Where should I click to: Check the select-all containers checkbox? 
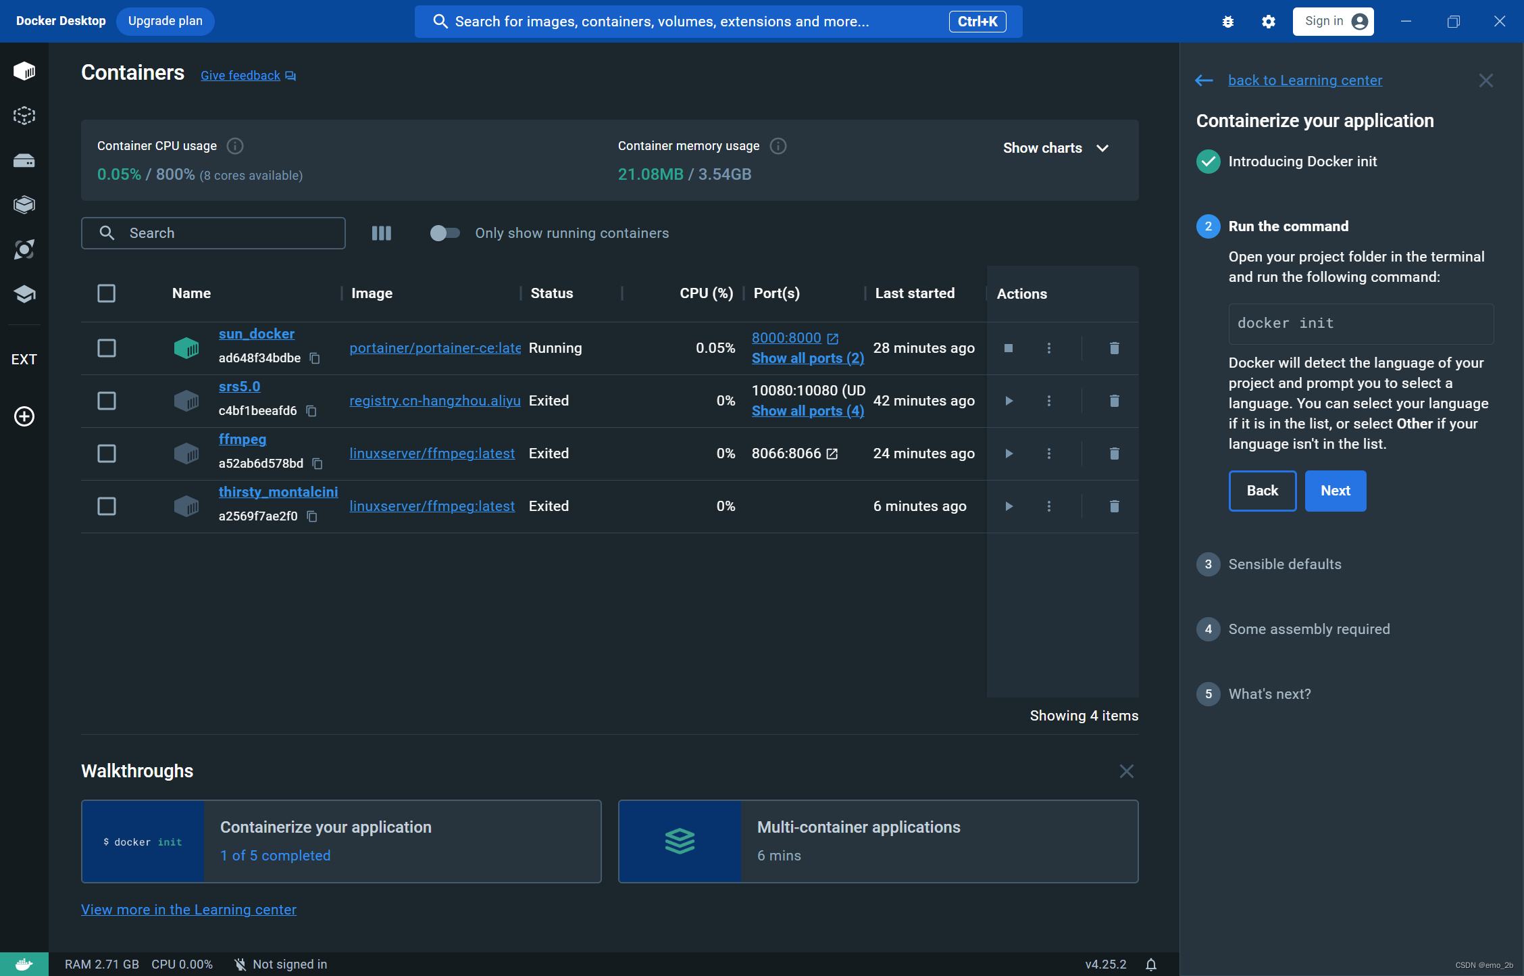coord(107,293)
